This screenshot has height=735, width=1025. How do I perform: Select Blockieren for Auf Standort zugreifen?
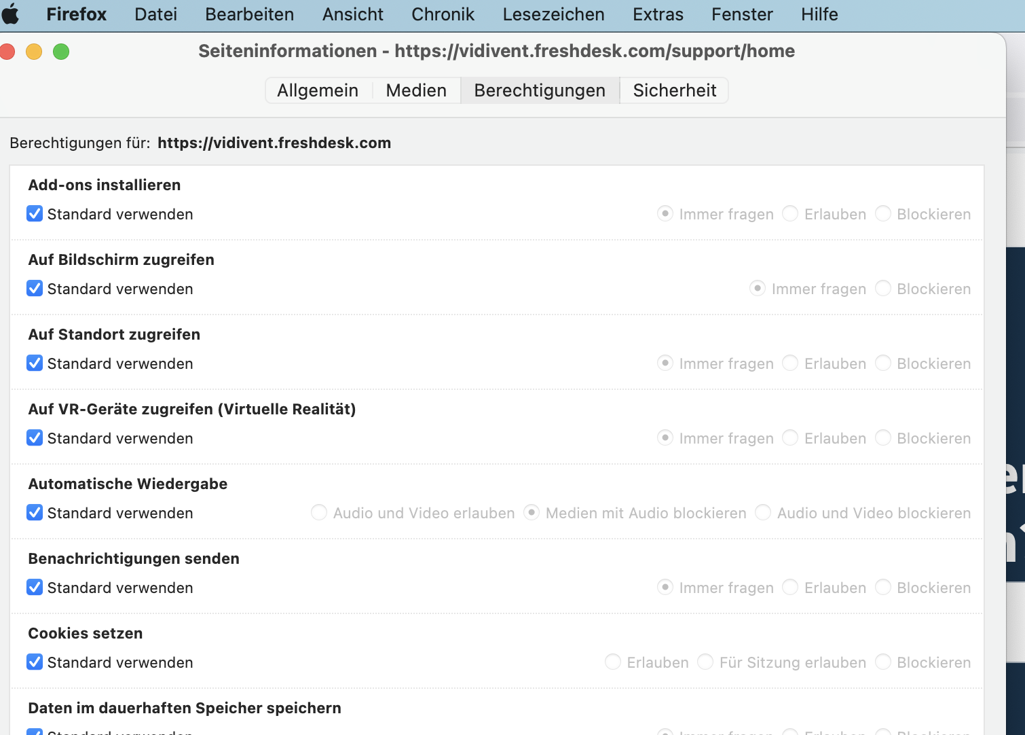coord(883,363)
